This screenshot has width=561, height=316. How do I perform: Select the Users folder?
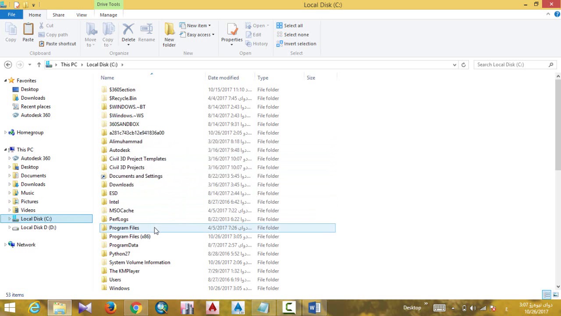[x=115, y=280]
